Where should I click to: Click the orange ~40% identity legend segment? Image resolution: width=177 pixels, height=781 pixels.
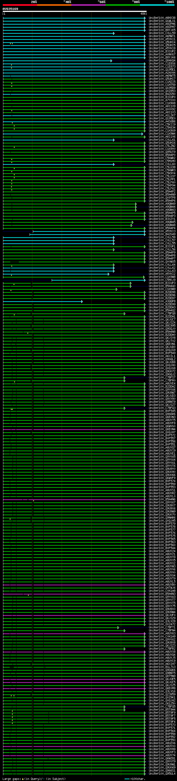54,5
